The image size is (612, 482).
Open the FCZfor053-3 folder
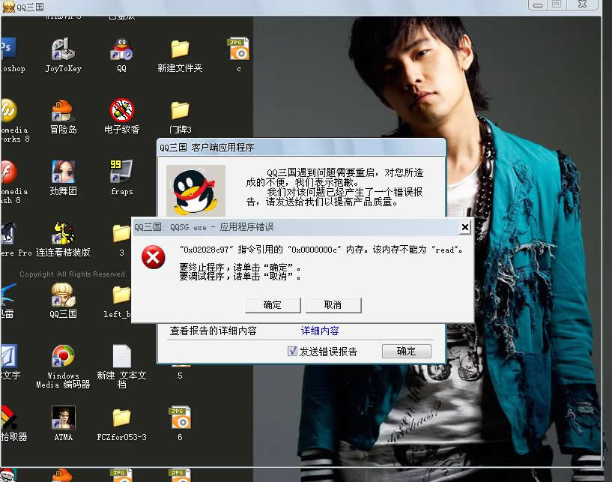121,418
